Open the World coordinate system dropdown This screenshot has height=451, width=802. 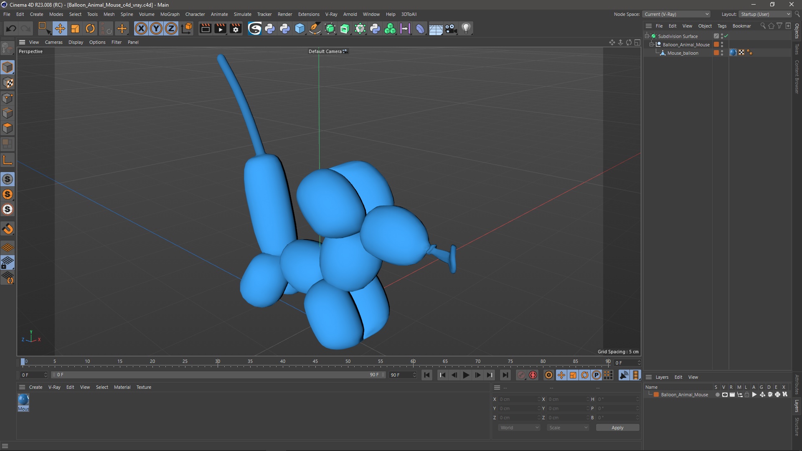[x=519, y=428]
